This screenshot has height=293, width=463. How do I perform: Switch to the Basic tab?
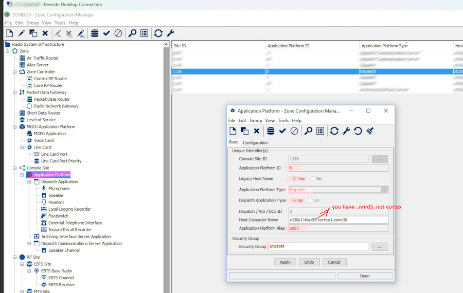coord(234,142)
